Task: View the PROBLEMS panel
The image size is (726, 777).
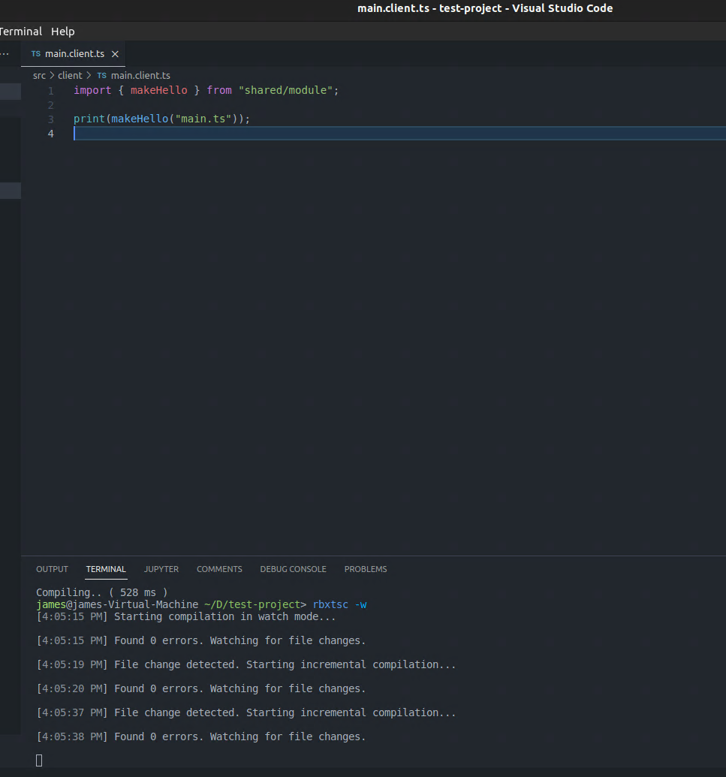Action: [366, 569]
